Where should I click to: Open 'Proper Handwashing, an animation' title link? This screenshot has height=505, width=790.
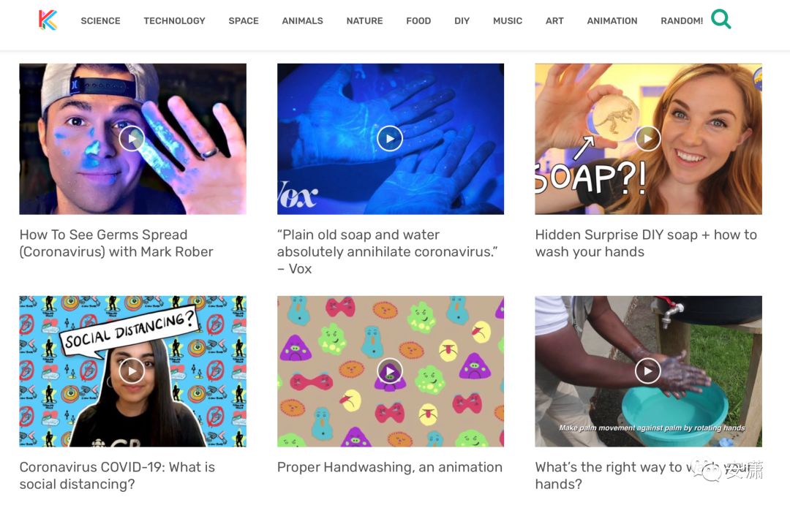pos(389,467)
